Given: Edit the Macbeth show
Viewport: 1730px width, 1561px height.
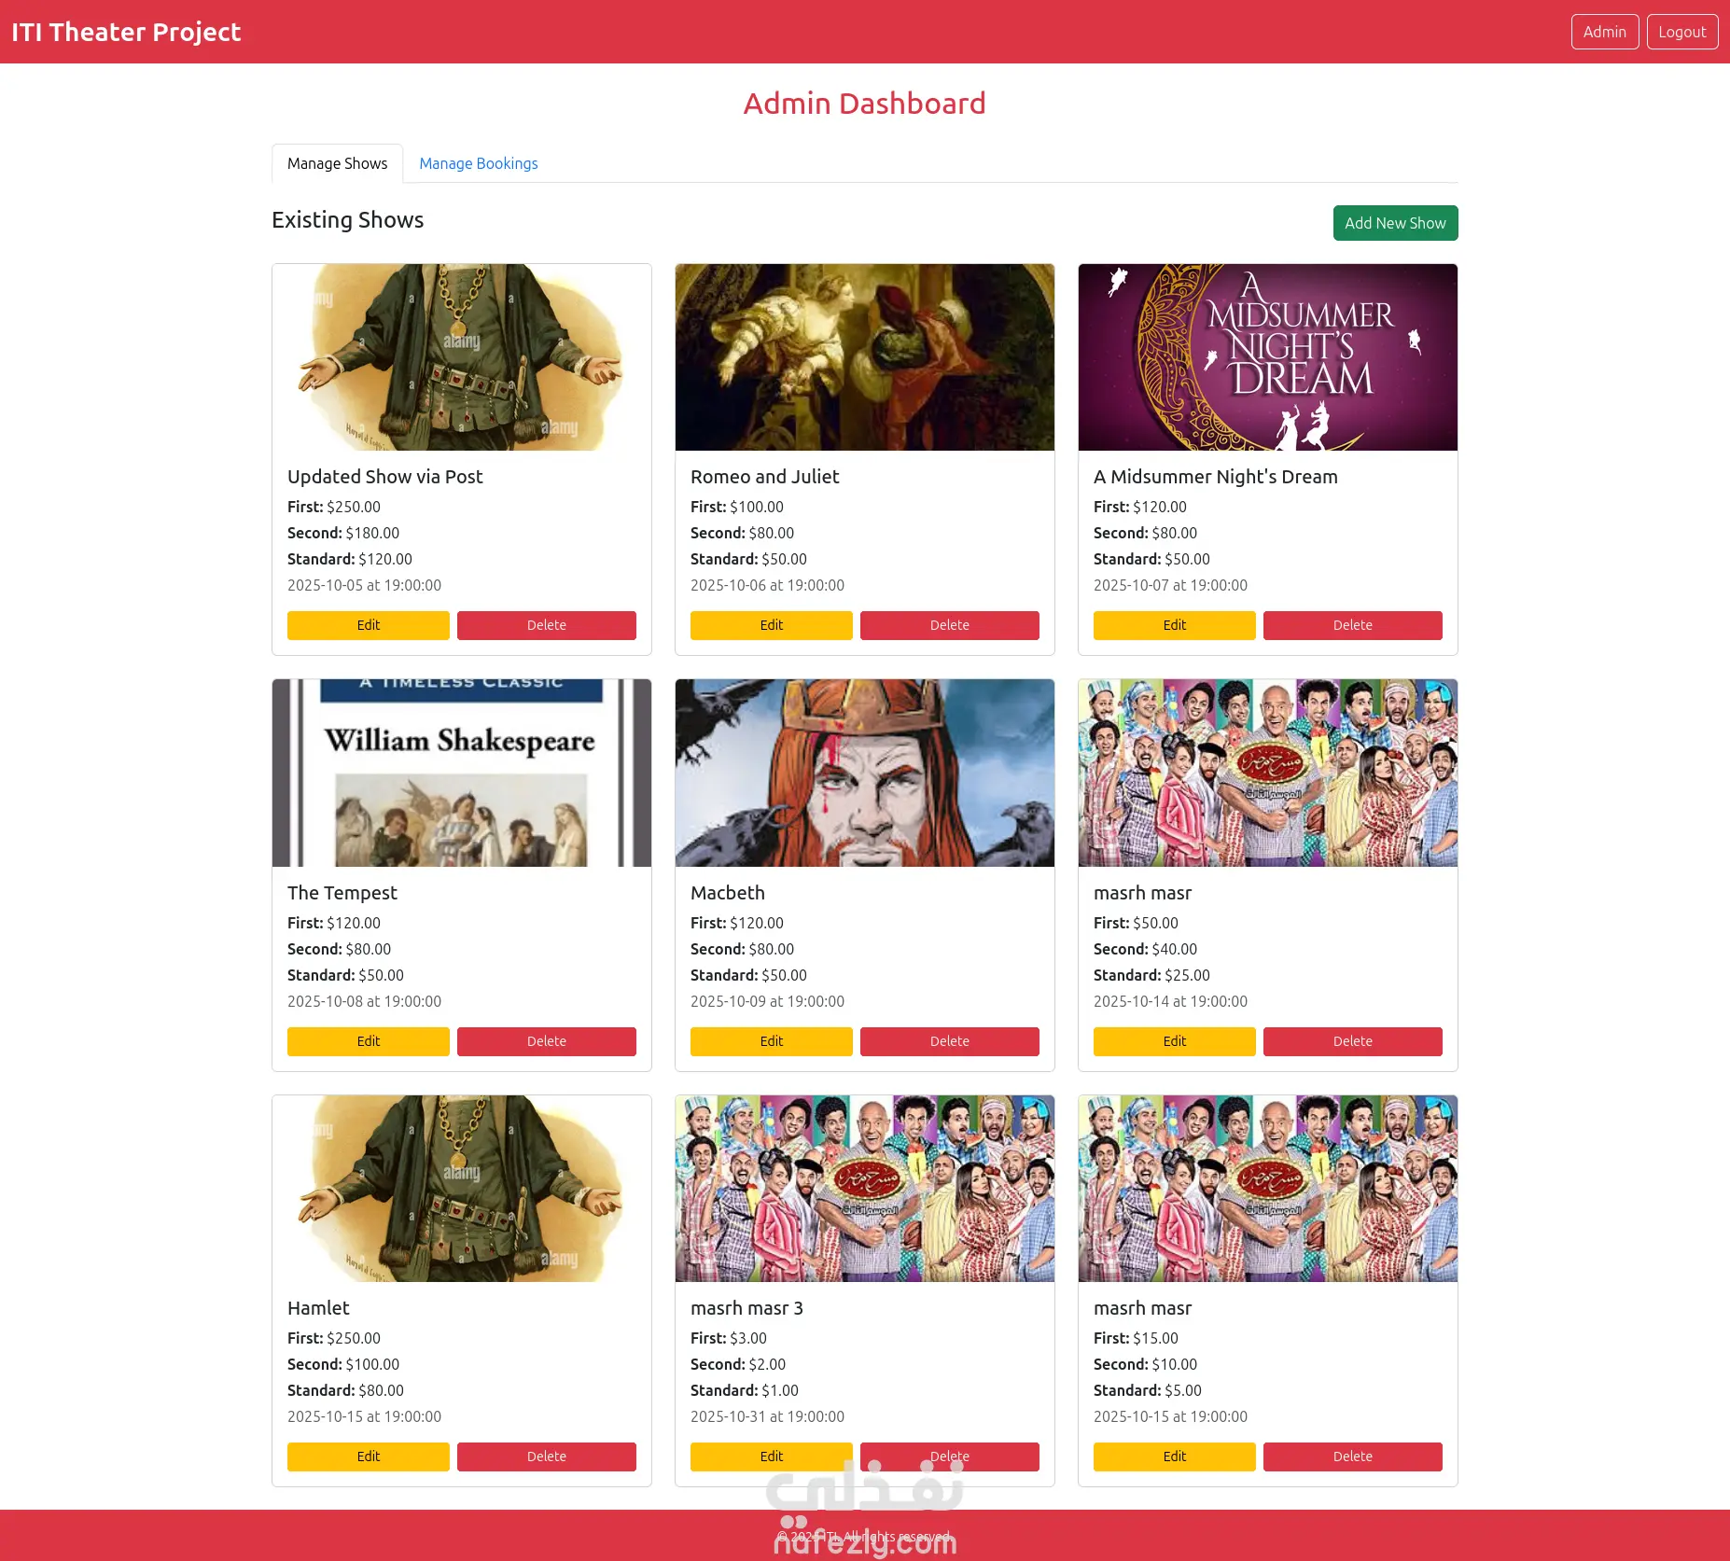Looking at the screenshot, I should [x=772, y=1041].
